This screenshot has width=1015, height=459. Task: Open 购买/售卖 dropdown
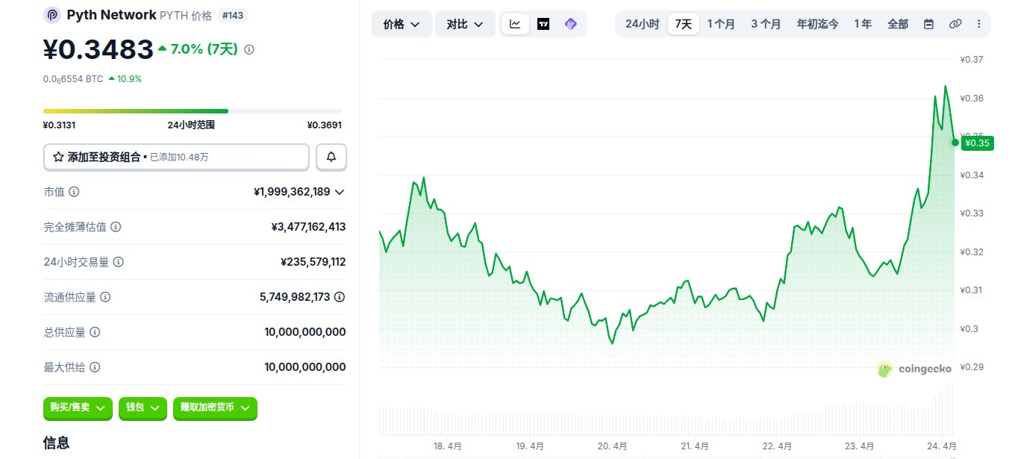point(78,408)
